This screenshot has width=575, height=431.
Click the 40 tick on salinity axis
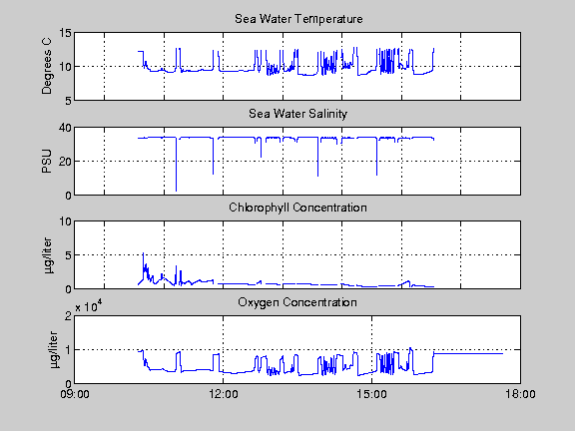pyautogui.click(x=65, y=128)
